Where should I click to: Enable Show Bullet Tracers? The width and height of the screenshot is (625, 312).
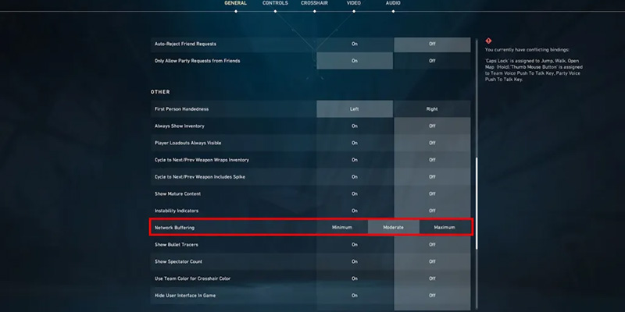pos(355,244)
